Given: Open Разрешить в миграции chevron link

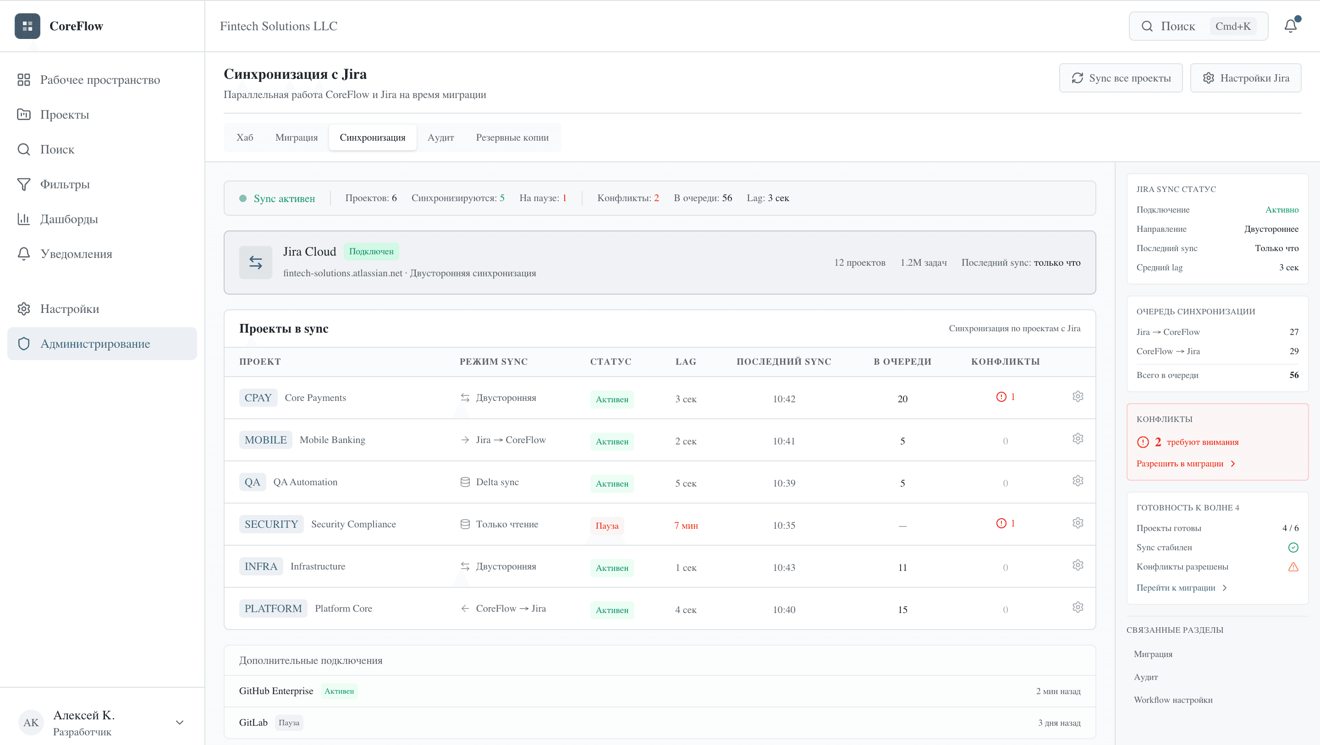Looking at the screenshot, I should tap(1185, 463).
